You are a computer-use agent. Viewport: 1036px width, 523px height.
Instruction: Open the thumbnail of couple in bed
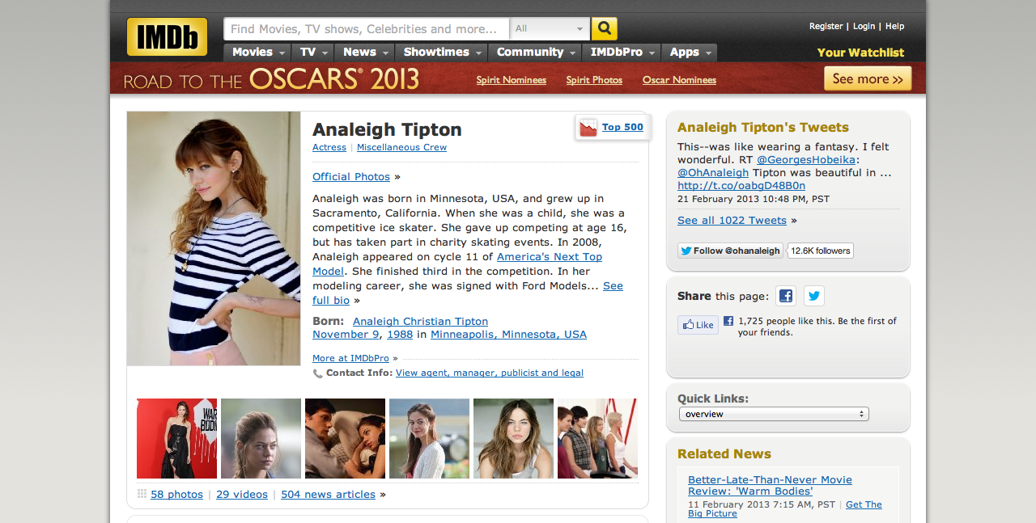pyautogui.click(x=345, y=438)
